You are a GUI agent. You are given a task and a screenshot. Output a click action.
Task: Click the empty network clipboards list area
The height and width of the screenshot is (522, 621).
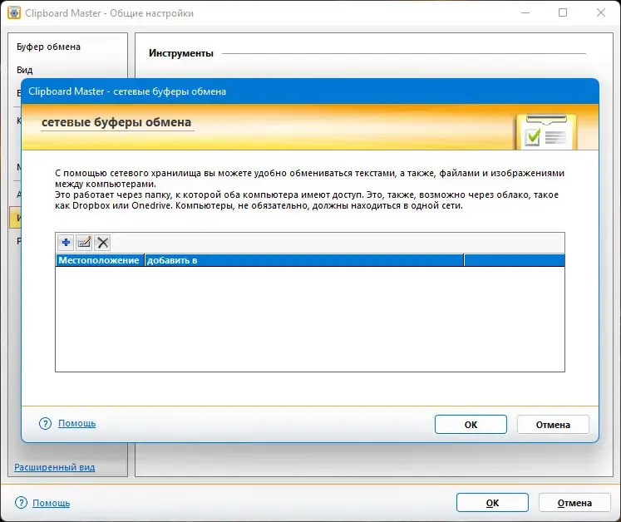click(x=310, y=319)
